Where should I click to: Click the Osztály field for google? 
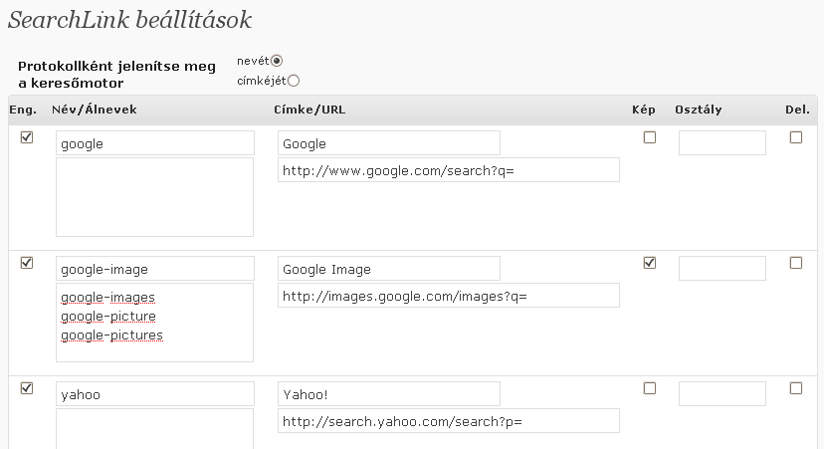point(721,143)
